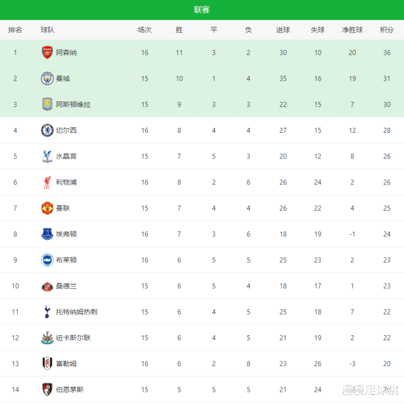The width and height of the screenshot is (404, 403).
Task: Click the 桑德兰 team name
Action: (x=66, y=286)
